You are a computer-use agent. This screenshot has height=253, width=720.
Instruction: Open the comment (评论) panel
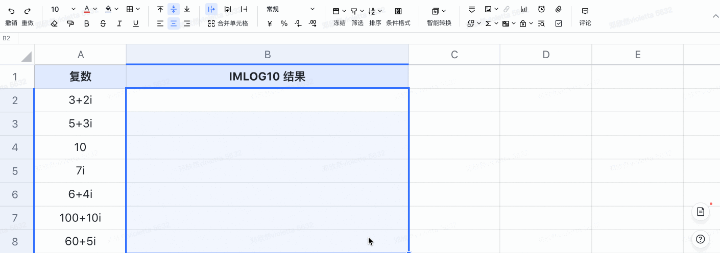[585, 16]
